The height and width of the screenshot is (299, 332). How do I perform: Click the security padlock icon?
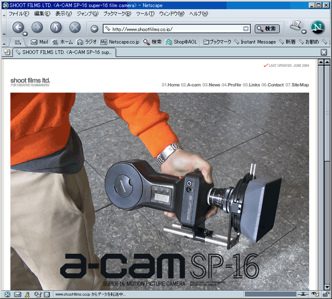pos(326,294)
